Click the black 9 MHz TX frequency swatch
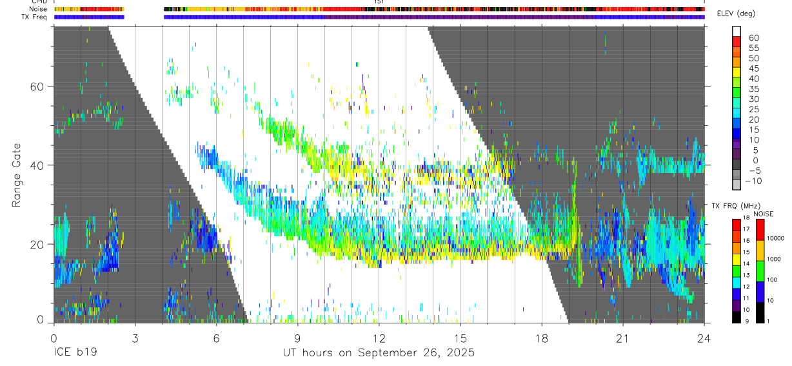The width and height of the screenshot is (792, 366). (x=737, y=317)
